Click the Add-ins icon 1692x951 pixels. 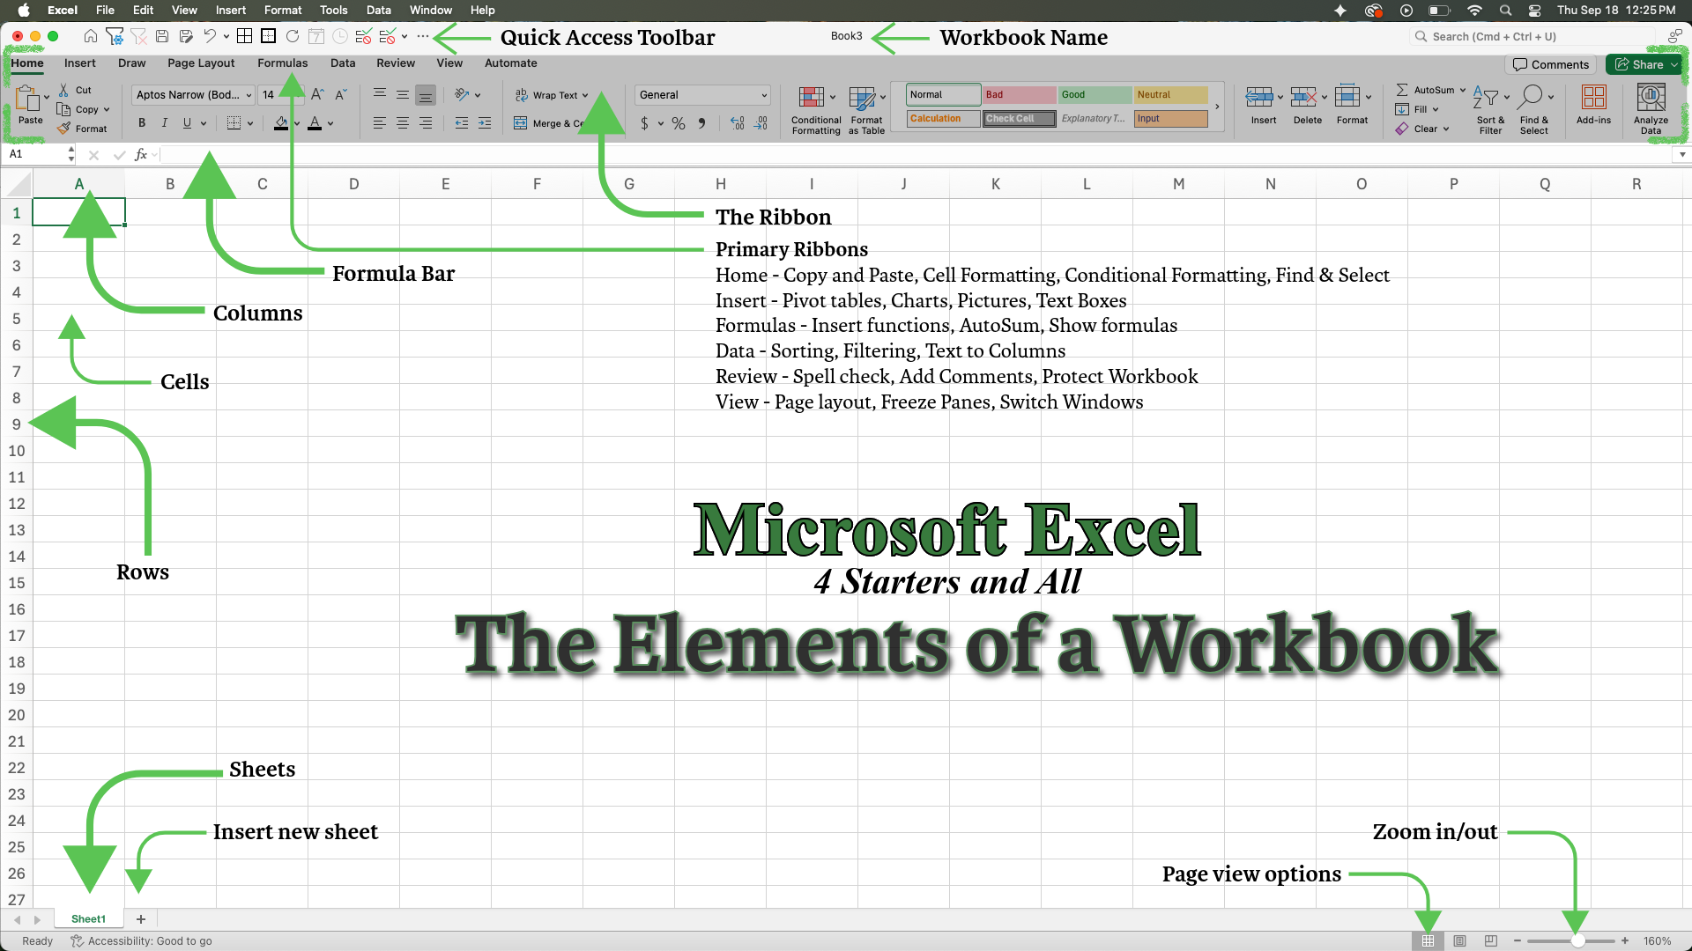1593,97
